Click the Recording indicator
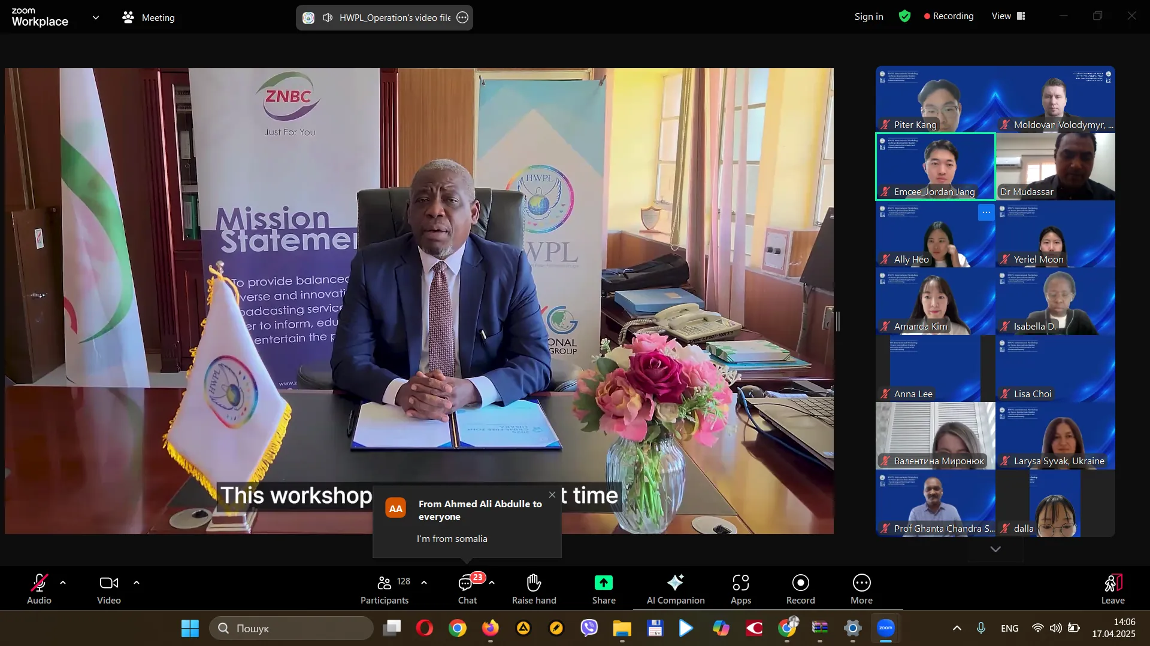This screenshot has height=646, width=1150. 949,16
